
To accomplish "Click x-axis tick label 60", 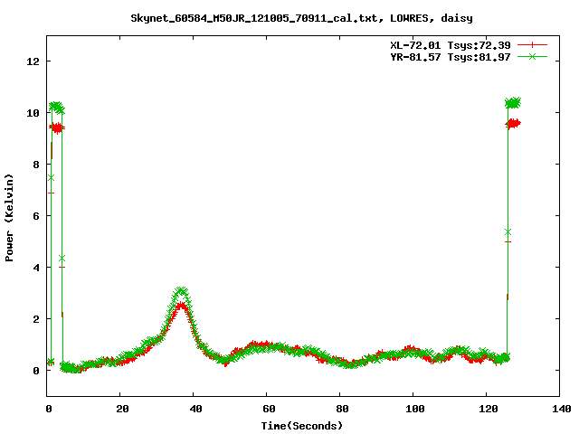I will [x=269, y=409].
